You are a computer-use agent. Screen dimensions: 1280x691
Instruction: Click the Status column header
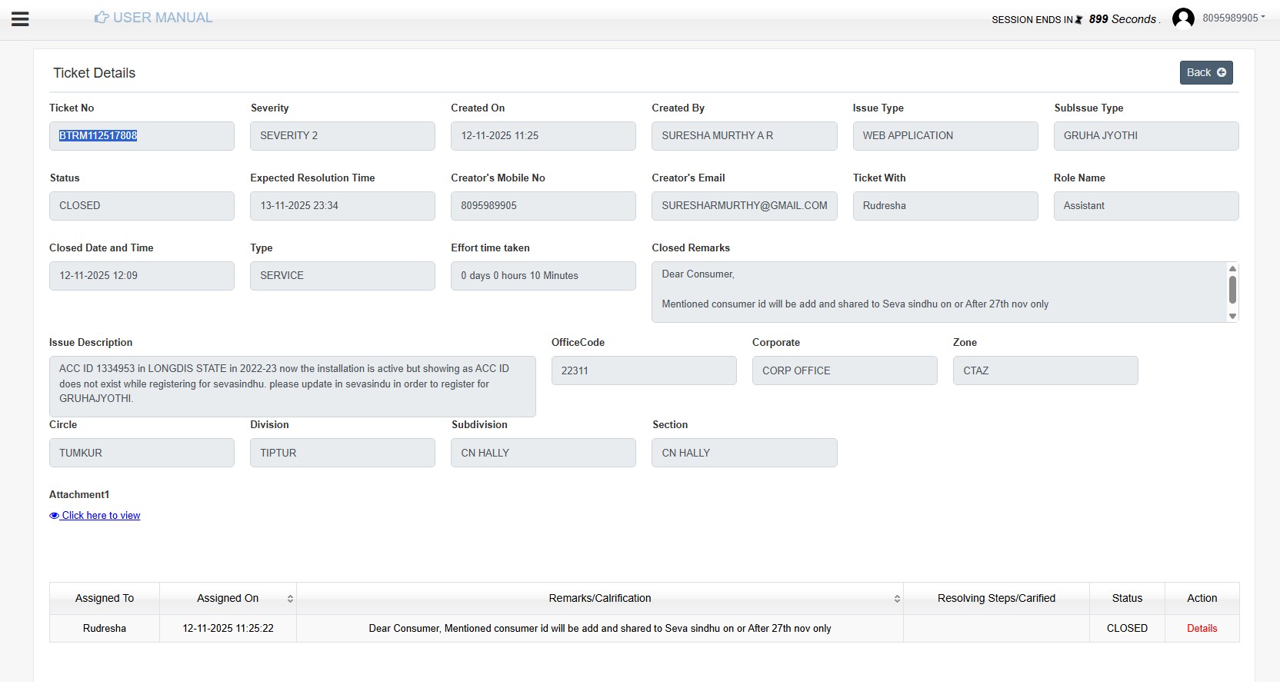click(x=1127, y=598)
